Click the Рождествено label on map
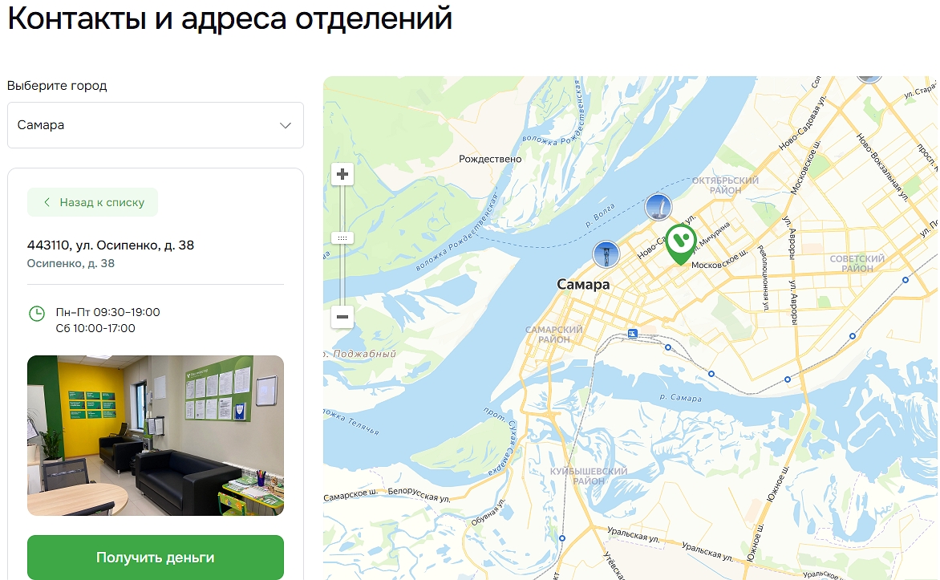This screenshot has height=580, width=940. [x=490, y=159]
